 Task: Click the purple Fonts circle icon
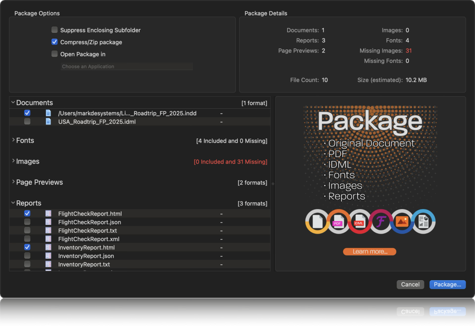click(x=381, y=222)
